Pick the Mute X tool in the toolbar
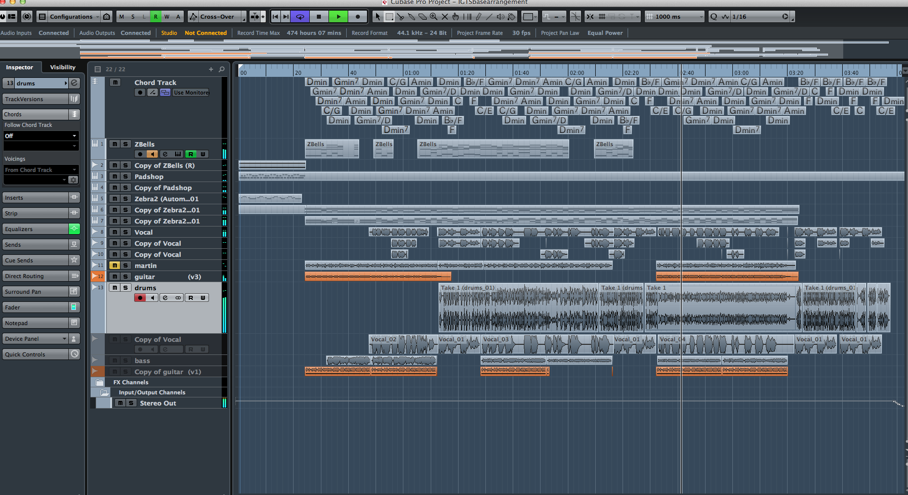The image size is (908, 495). click(444, 17)
